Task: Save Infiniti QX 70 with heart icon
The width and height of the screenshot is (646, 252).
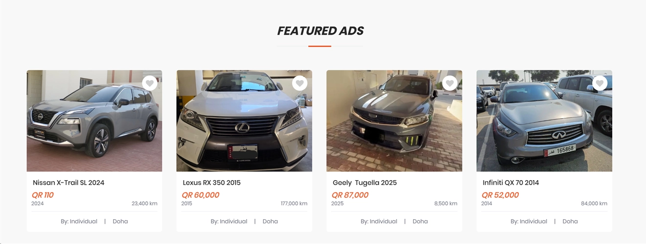Action: tap(600, 84)
